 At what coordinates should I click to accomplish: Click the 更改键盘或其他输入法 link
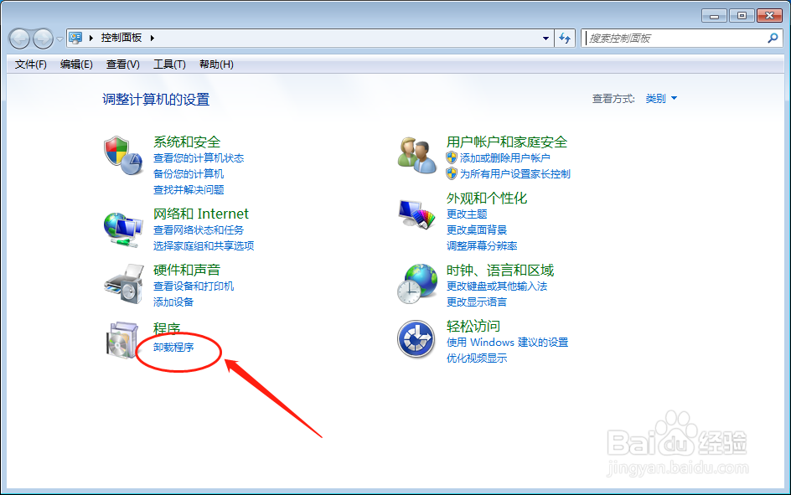click(496, 286)
